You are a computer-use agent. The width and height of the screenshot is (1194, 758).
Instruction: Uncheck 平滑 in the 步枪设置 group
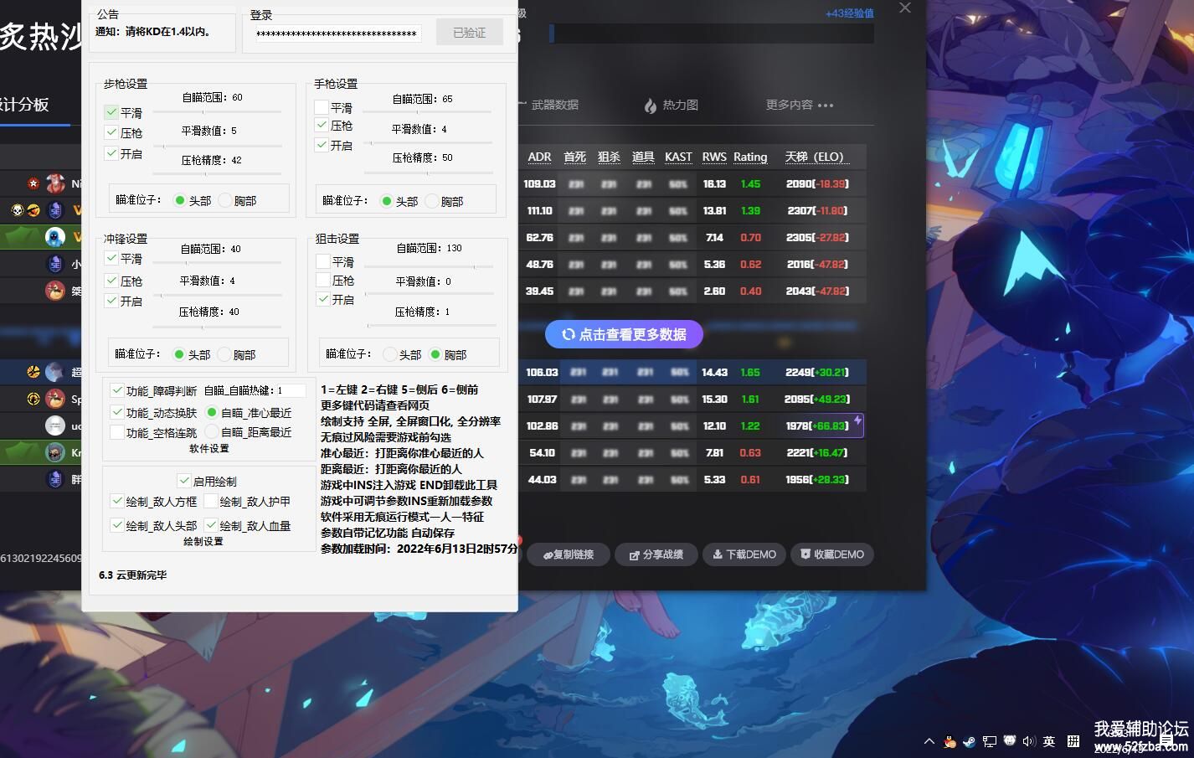[111, 112]
